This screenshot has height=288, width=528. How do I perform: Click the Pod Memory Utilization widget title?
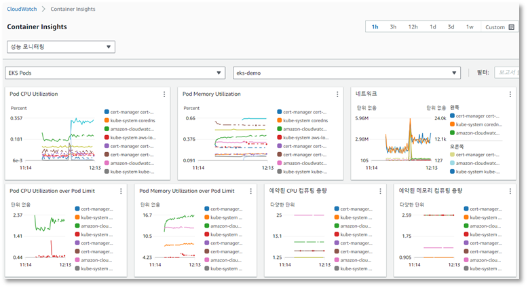point(212,94)
